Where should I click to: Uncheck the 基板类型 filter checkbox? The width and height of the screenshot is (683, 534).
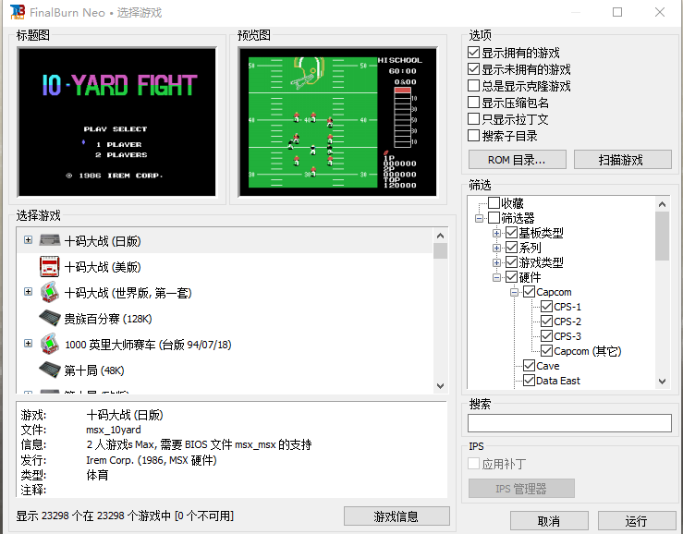[x=511, y=233]
